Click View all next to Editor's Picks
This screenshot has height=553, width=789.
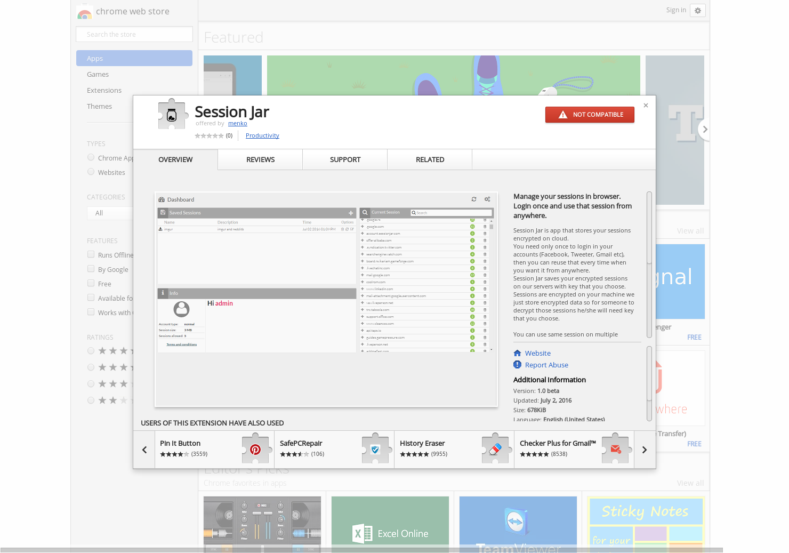point(690,483)
